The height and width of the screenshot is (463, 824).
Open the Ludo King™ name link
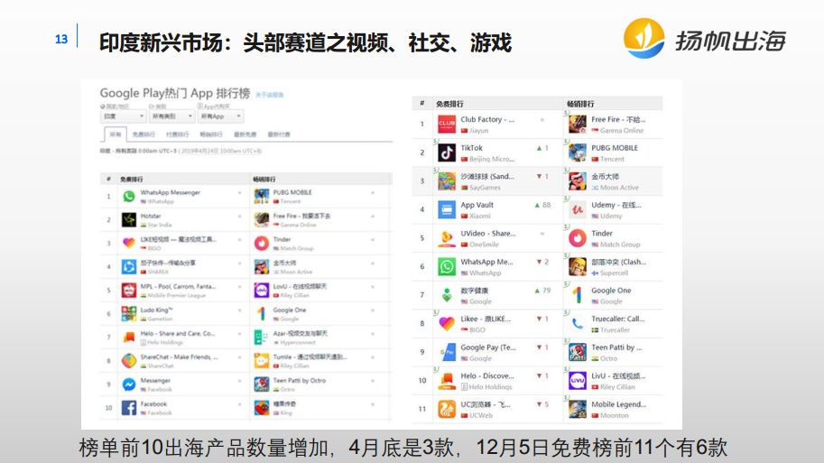click(x=156, y=310)
